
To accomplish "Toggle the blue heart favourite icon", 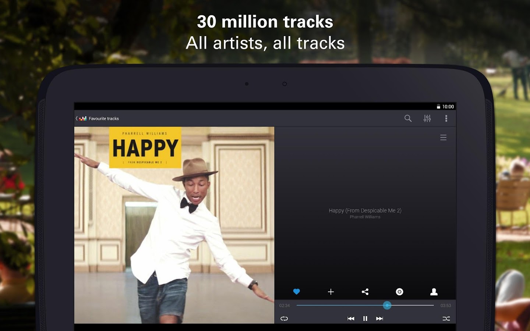I will point(296,292).
